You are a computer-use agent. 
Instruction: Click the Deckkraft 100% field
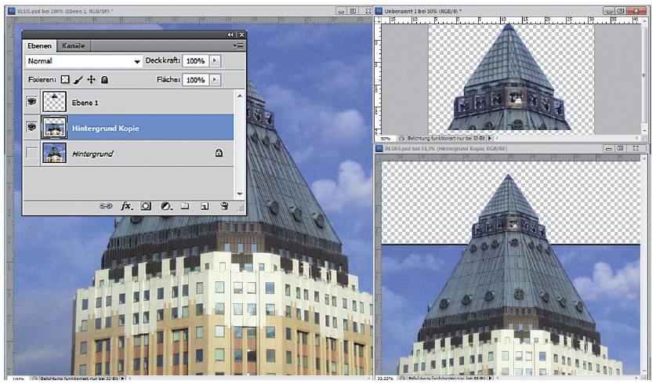(x=195, y=61)
